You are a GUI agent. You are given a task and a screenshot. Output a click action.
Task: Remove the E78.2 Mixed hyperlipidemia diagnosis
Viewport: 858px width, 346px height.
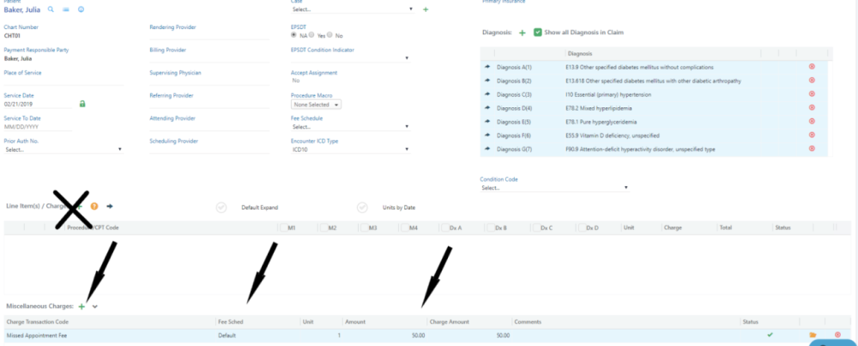812,107
